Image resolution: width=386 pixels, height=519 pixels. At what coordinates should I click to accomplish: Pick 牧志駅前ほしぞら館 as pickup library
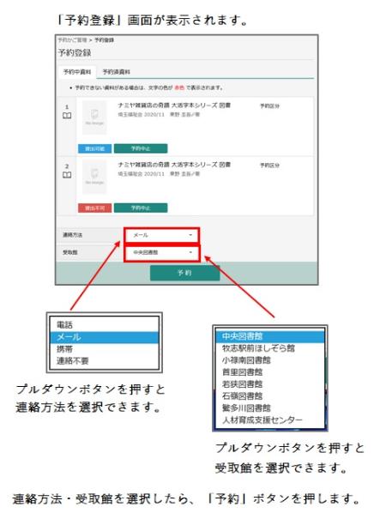click(258, 348)
